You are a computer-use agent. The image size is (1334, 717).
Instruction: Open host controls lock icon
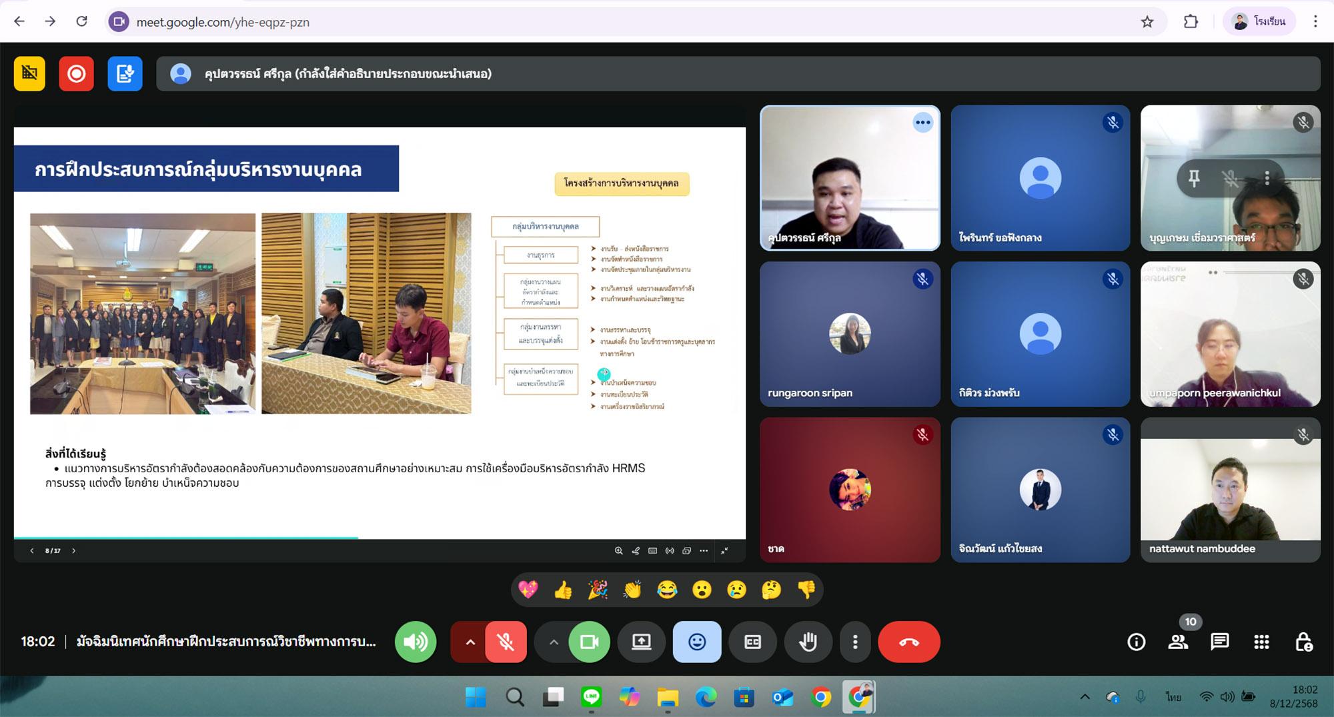(1303, 642)
